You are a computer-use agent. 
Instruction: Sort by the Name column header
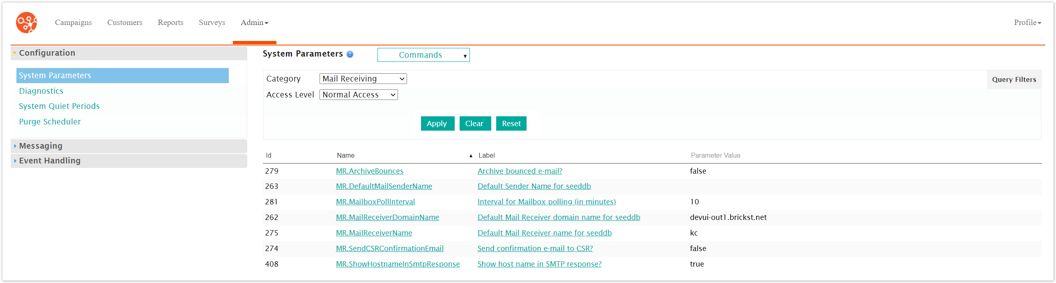(346, 156)
